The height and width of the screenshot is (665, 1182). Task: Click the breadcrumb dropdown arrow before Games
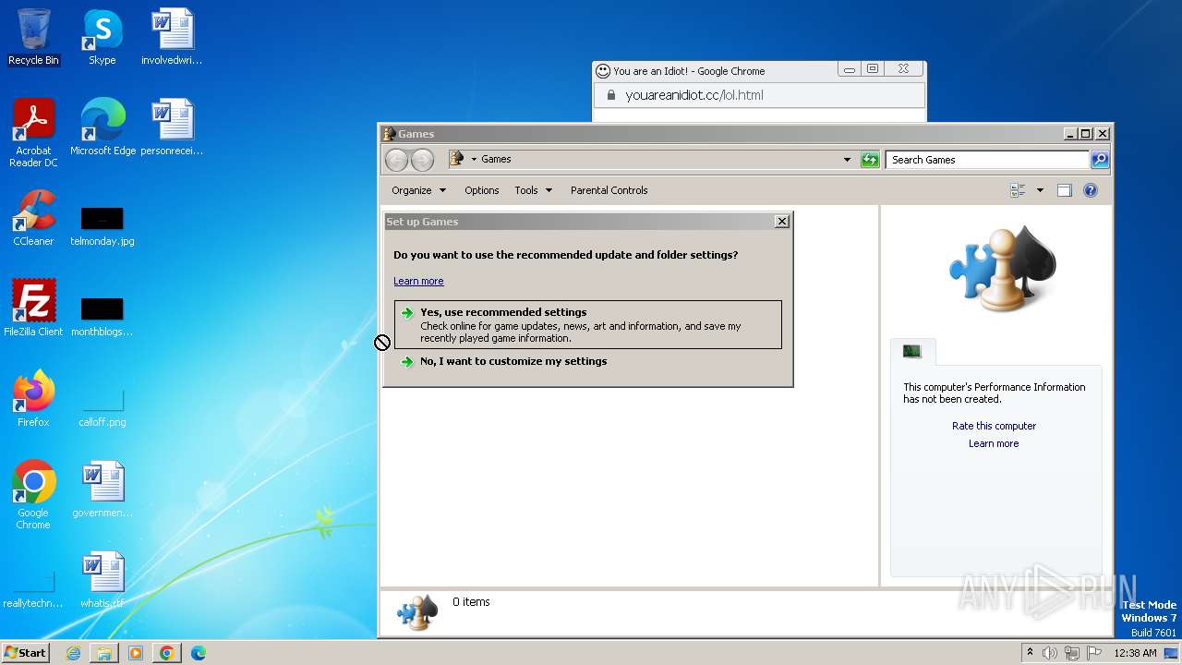pos(474,159)
